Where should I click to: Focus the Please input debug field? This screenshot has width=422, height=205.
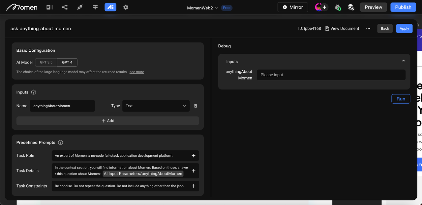pos(331,75)
